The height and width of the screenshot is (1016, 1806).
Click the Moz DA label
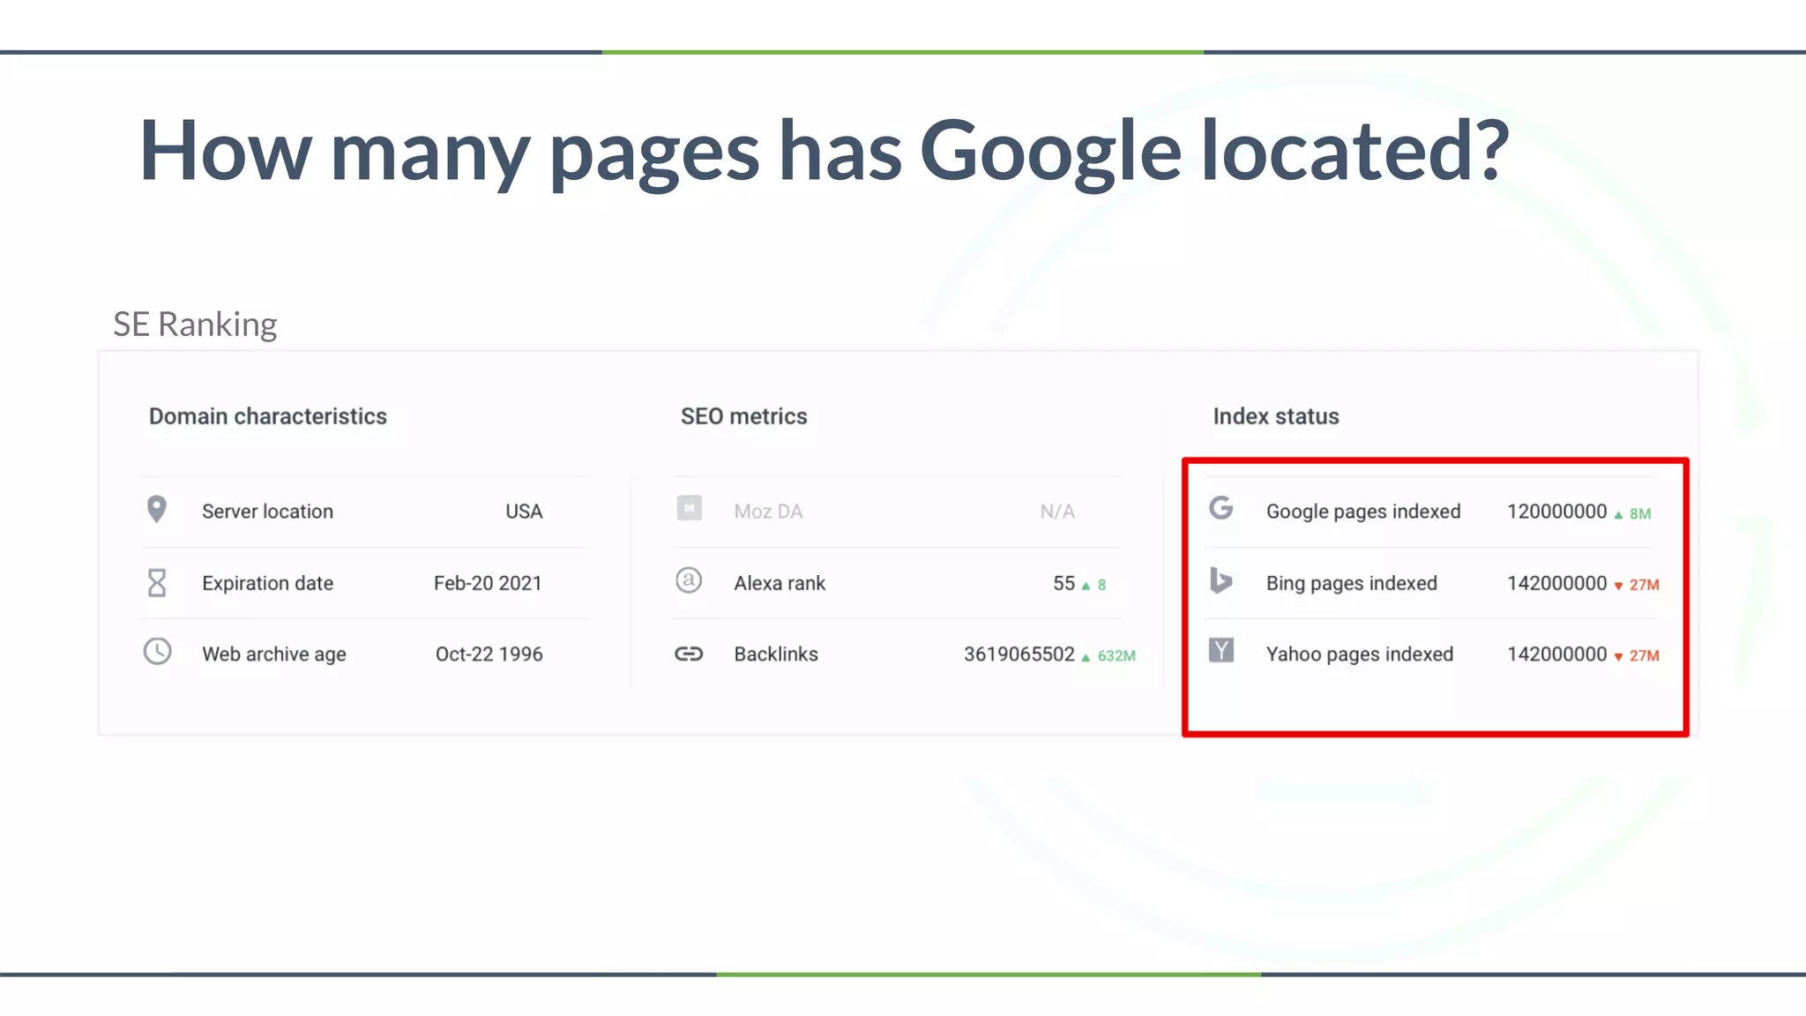point(768,512)
